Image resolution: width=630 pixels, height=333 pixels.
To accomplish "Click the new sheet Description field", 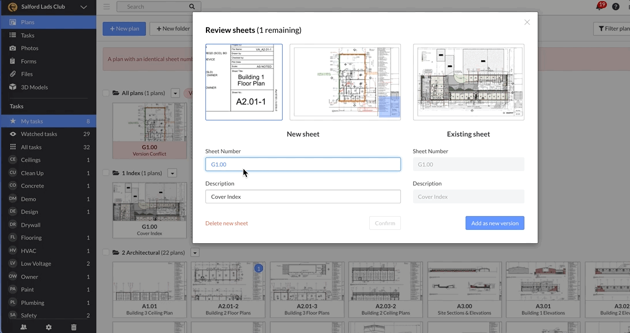I will coord(303,196).
